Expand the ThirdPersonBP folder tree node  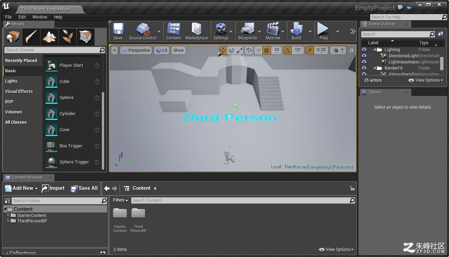[8, 221]
